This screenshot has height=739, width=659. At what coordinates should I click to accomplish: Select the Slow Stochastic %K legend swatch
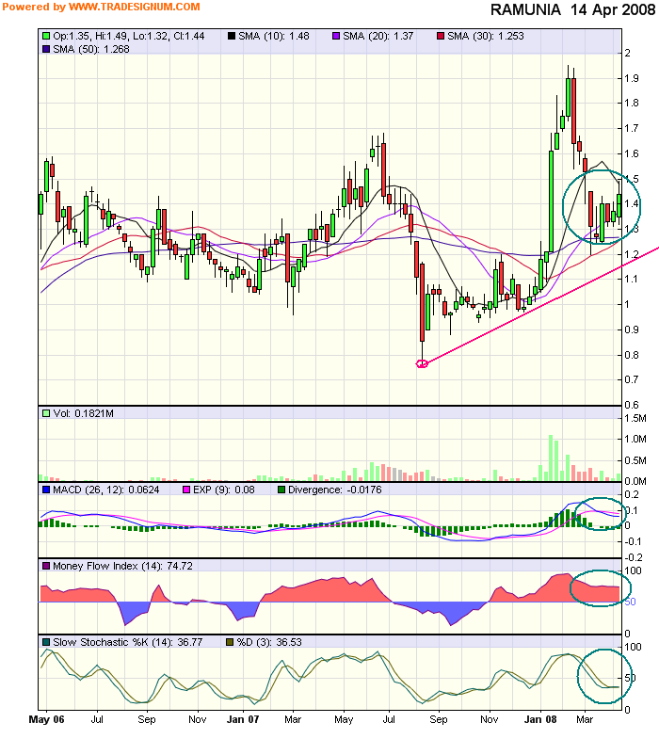(x=46, y=642)
